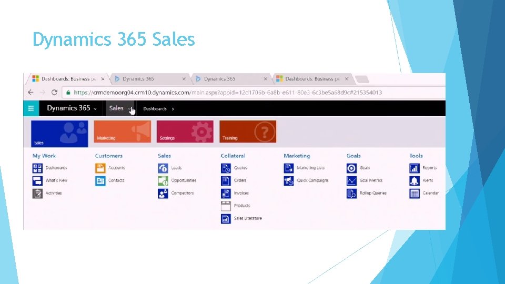Open the Activities link text
This screenshot has height=284, width=505.
pyautogui.click(x=54, y=193)
